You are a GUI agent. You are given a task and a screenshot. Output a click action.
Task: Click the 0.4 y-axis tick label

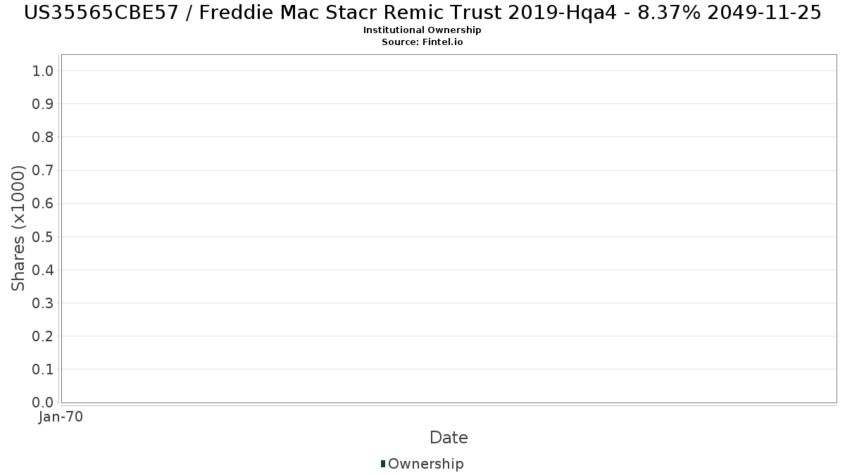click(x=43, y=270)
